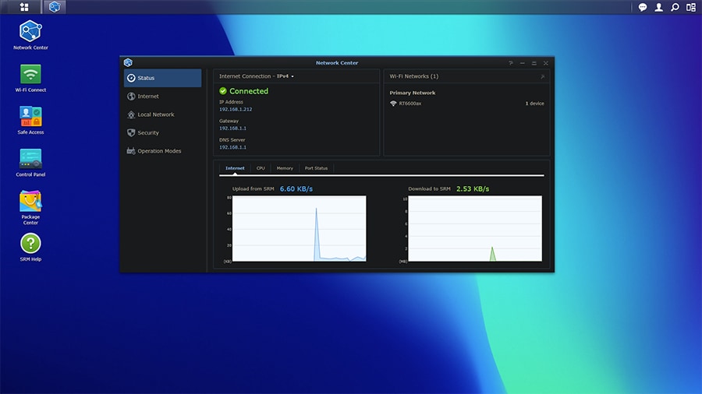Open the user account options icon
The image size is (702, 394).
coord(659,7)
